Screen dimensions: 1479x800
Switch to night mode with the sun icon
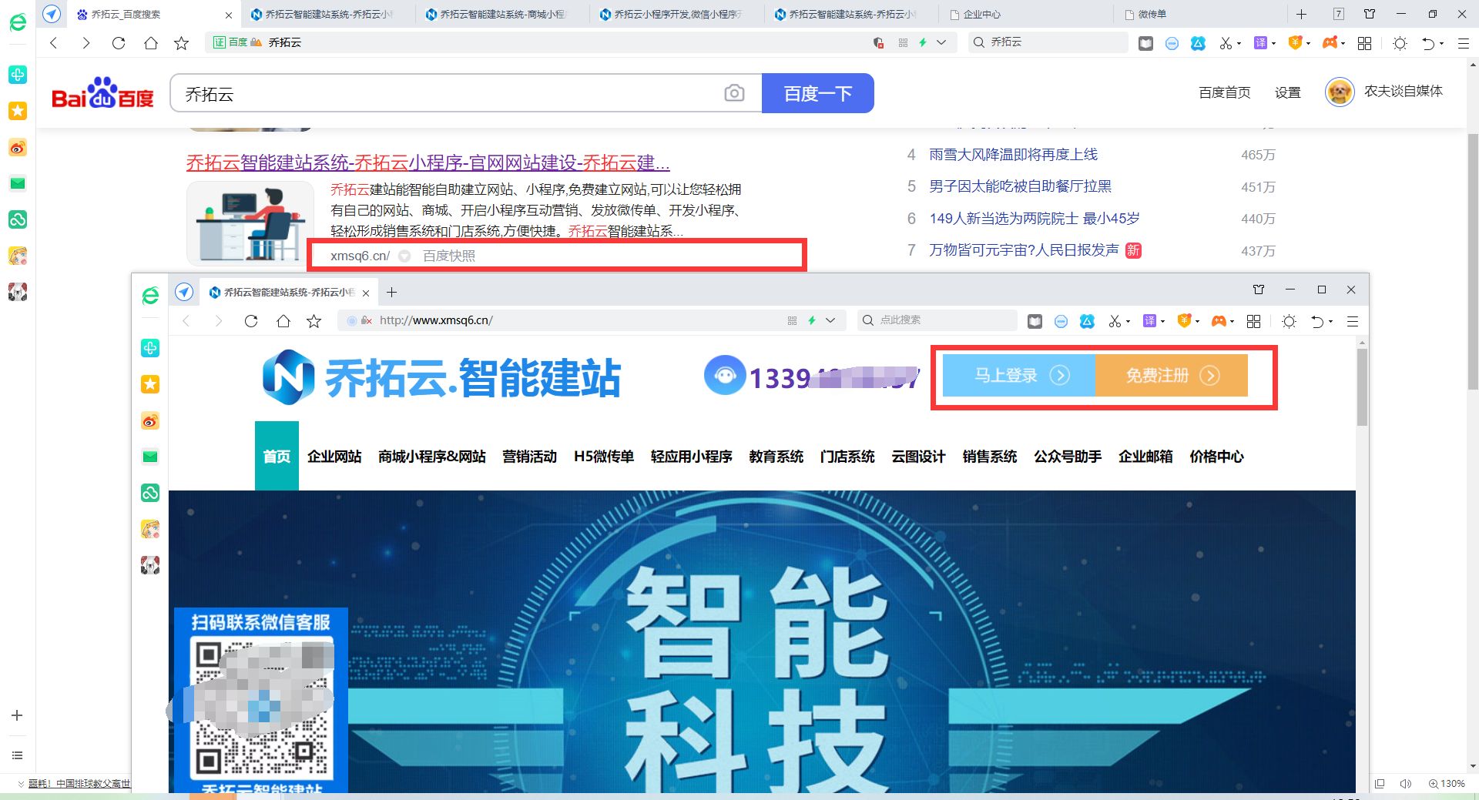pyautogui.click(x=1399, y=43)
